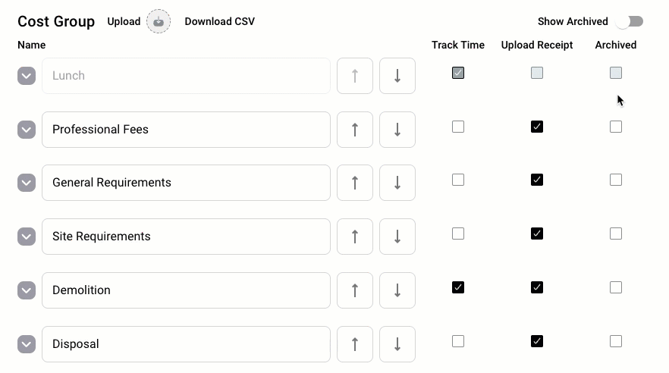Move Site Requirements down one position
This screenshot has height=373, width=669.
click(397, 237)
